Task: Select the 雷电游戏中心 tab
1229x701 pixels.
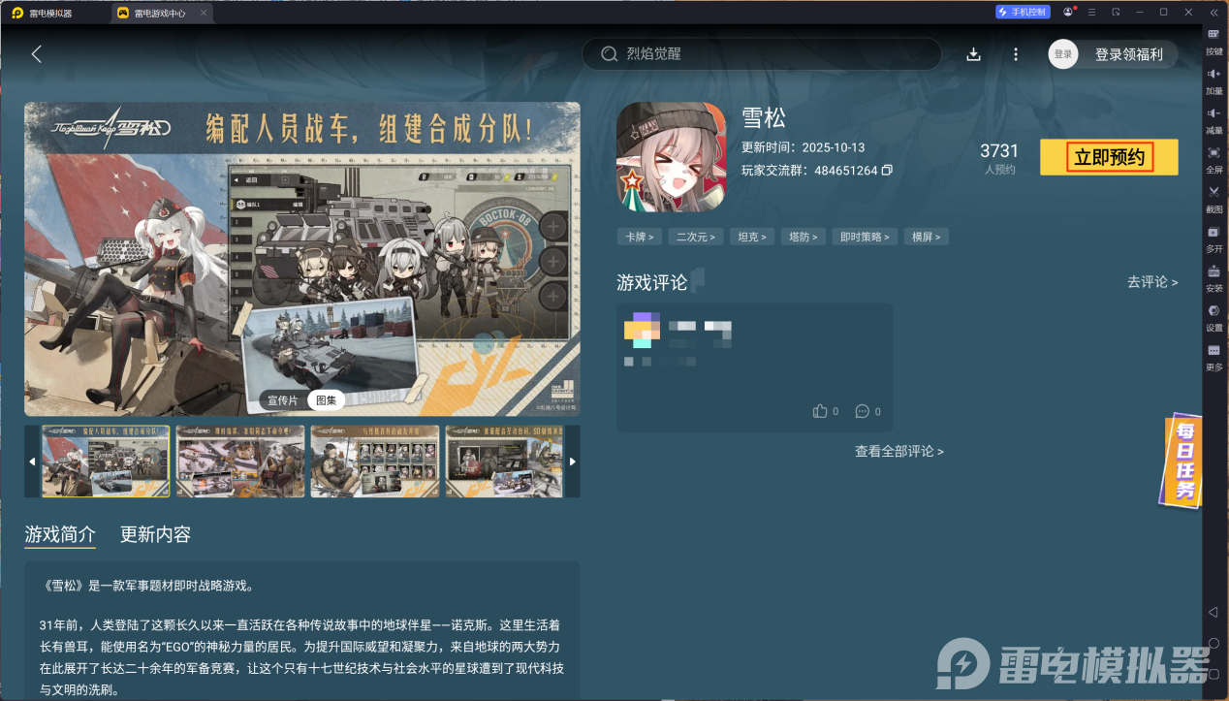Action: [161, 13]
